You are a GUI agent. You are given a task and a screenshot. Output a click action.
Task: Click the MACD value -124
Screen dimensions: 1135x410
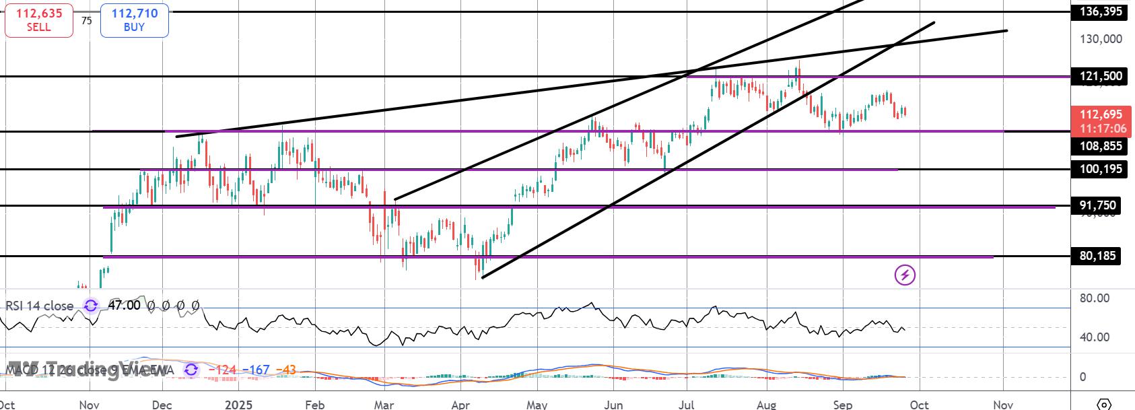(221, 370)
